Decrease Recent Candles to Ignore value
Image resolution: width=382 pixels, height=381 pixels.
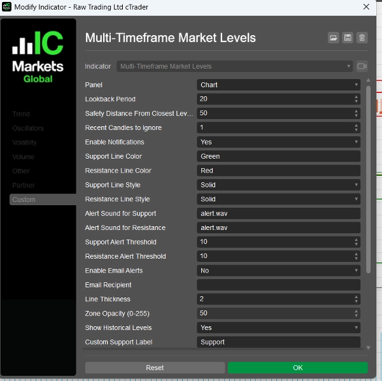click(356, 130)
